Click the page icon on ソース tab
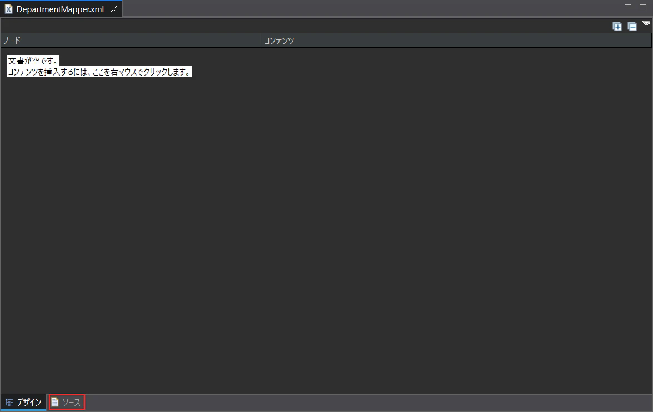 (54, 402)
